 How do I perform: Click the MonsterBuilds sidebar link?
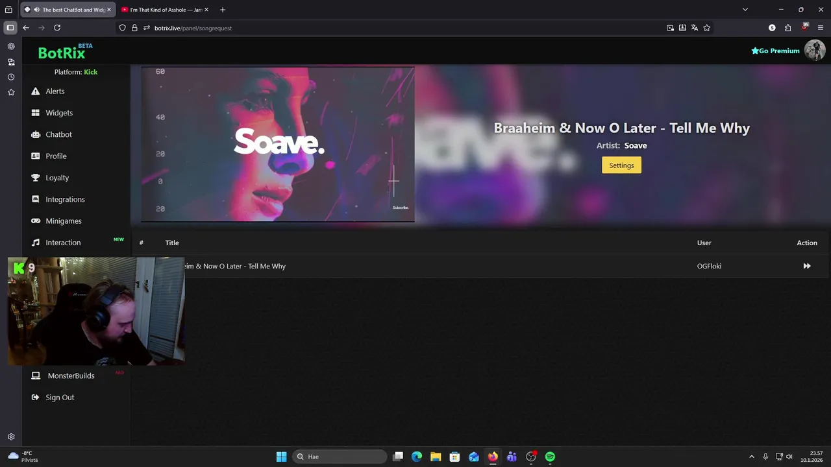pyautogui.click(x=71, y=376)
